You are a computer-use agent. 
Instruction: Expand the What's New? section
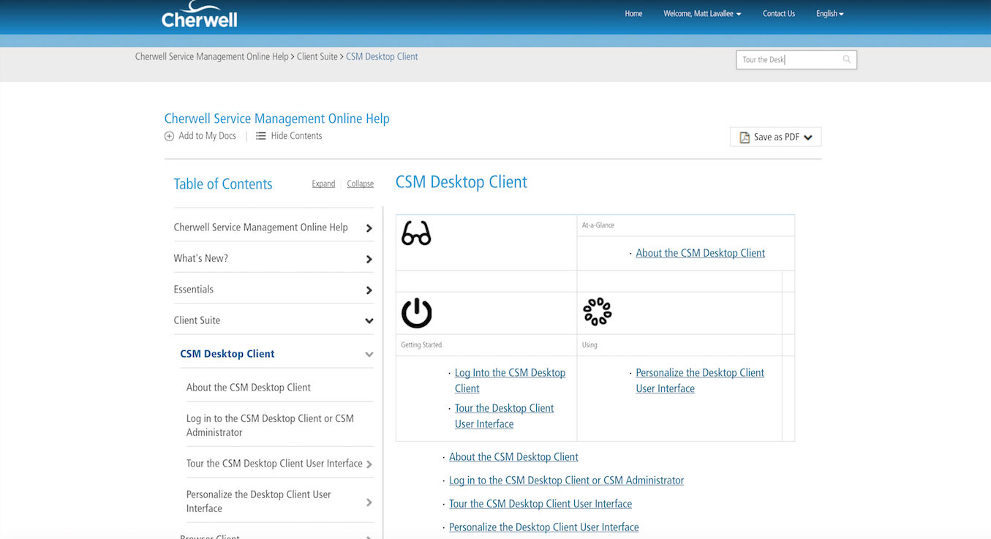pyautogui.click(x=369, y=259)
